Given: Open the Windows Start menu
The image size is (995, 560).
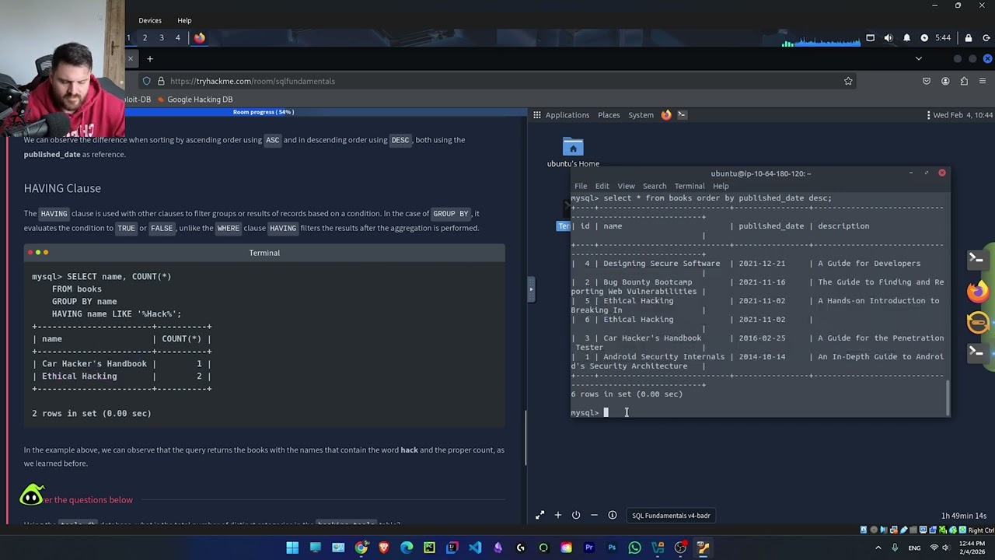Looking at the screenshot, I should pos(292,548).
